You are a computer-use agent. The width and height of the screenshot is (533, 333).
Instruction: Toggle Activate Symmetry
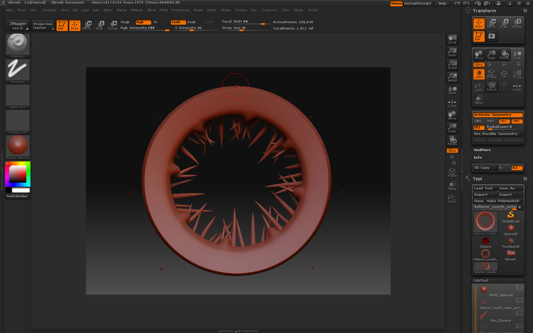pyautogui.click(x=497, y=114)
